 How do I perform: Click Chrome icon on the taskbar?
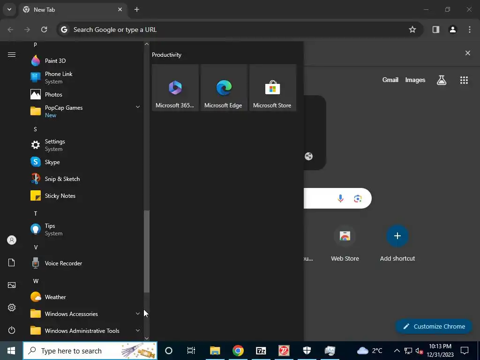[x=238, y=351]
